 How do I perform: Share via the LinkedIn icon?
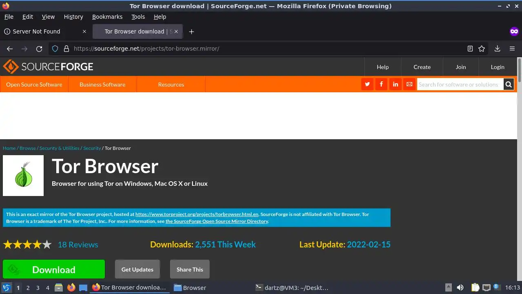coord(395,84)
